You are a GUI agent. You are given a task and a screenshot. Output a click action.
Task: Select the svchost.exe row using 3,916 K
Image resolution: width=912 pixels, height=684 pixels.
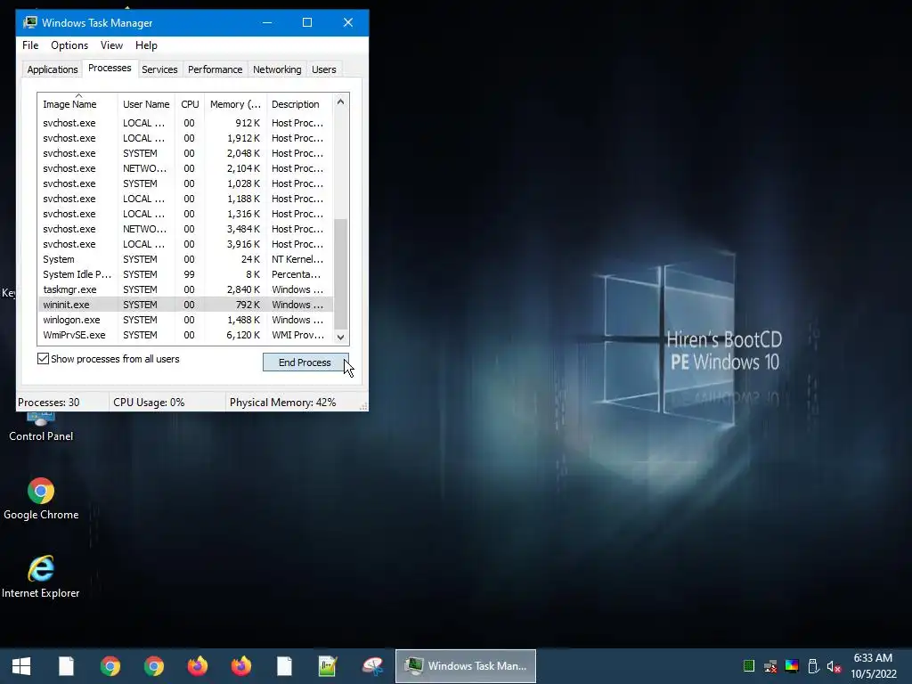click(185, 244)
